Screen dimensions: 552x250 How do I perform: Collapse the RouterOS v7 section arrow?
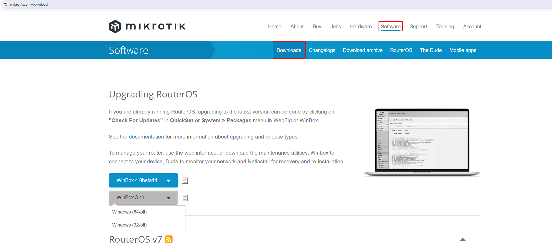click(x=463, y=240)
